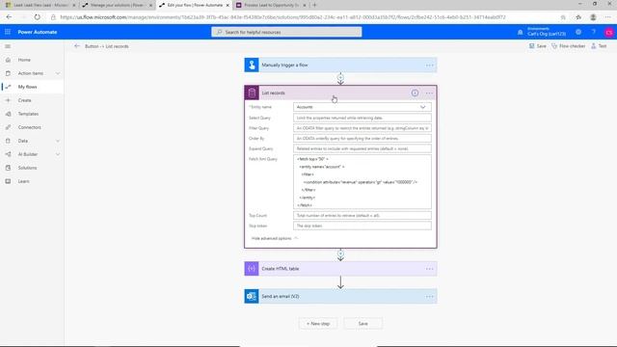Select My flows in sidebar
The image size is (617, 347).
(27, 87)
